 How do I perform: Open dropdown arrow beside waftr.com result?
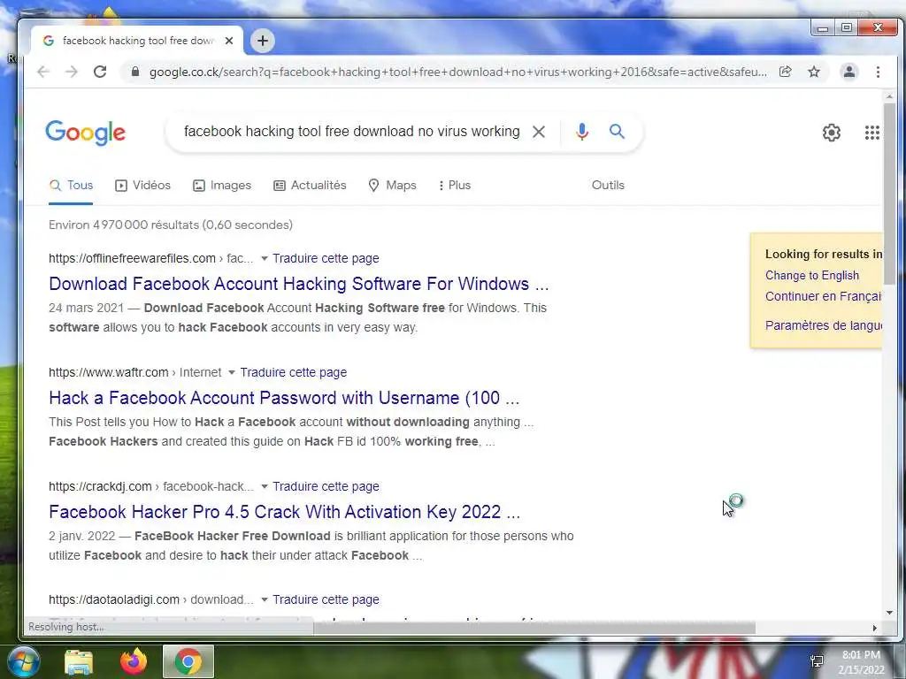click(x=232, y=373)
